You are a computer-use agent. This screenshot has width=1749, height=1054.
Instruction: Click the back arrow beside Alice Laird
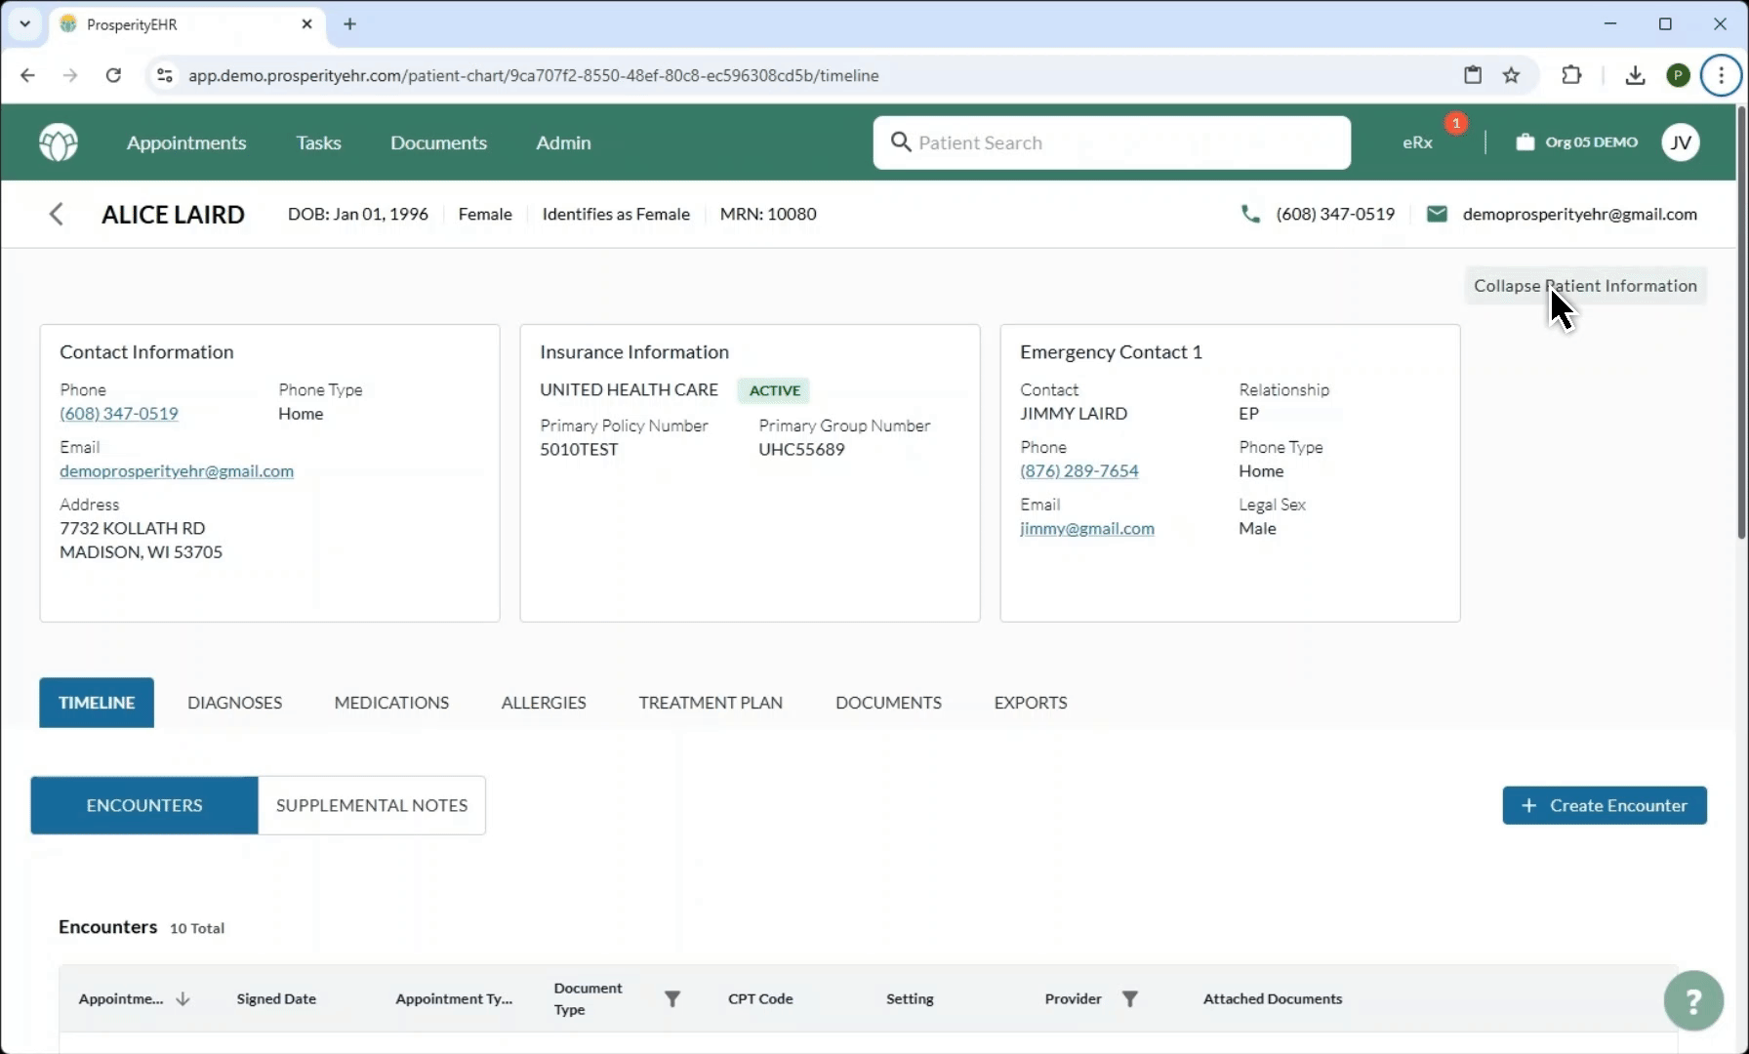coord(57,215)
